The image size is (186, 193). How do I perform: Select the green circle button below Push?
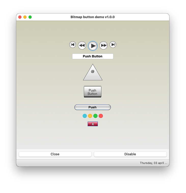tap(95, 116)
